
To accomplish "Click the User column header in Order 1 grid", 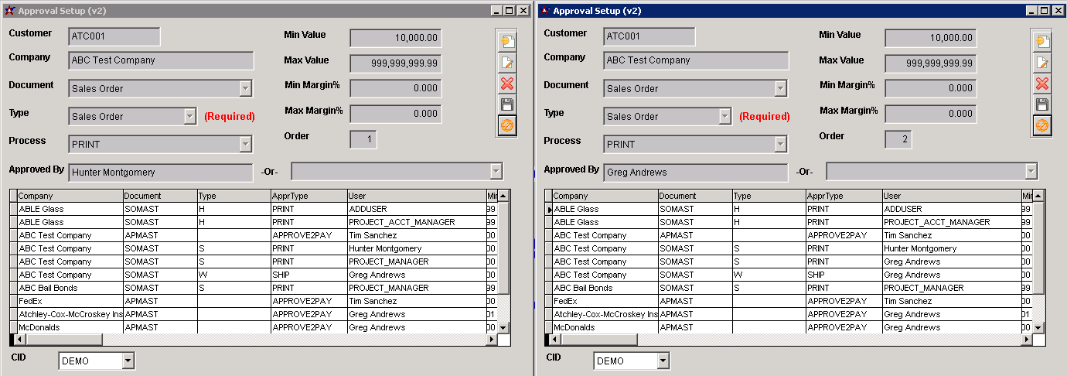I will click(x=416, y=196).
